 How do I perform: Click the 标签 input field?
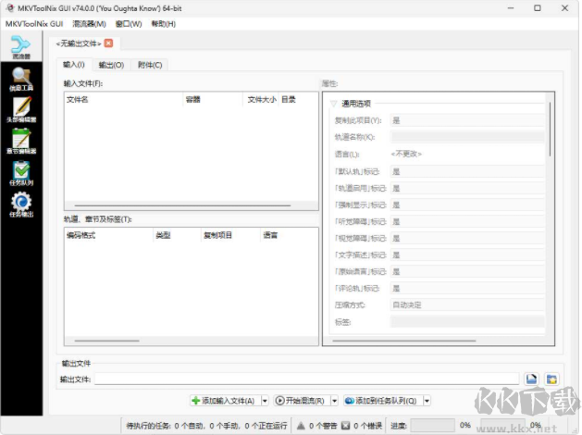[x=467, y=322]
